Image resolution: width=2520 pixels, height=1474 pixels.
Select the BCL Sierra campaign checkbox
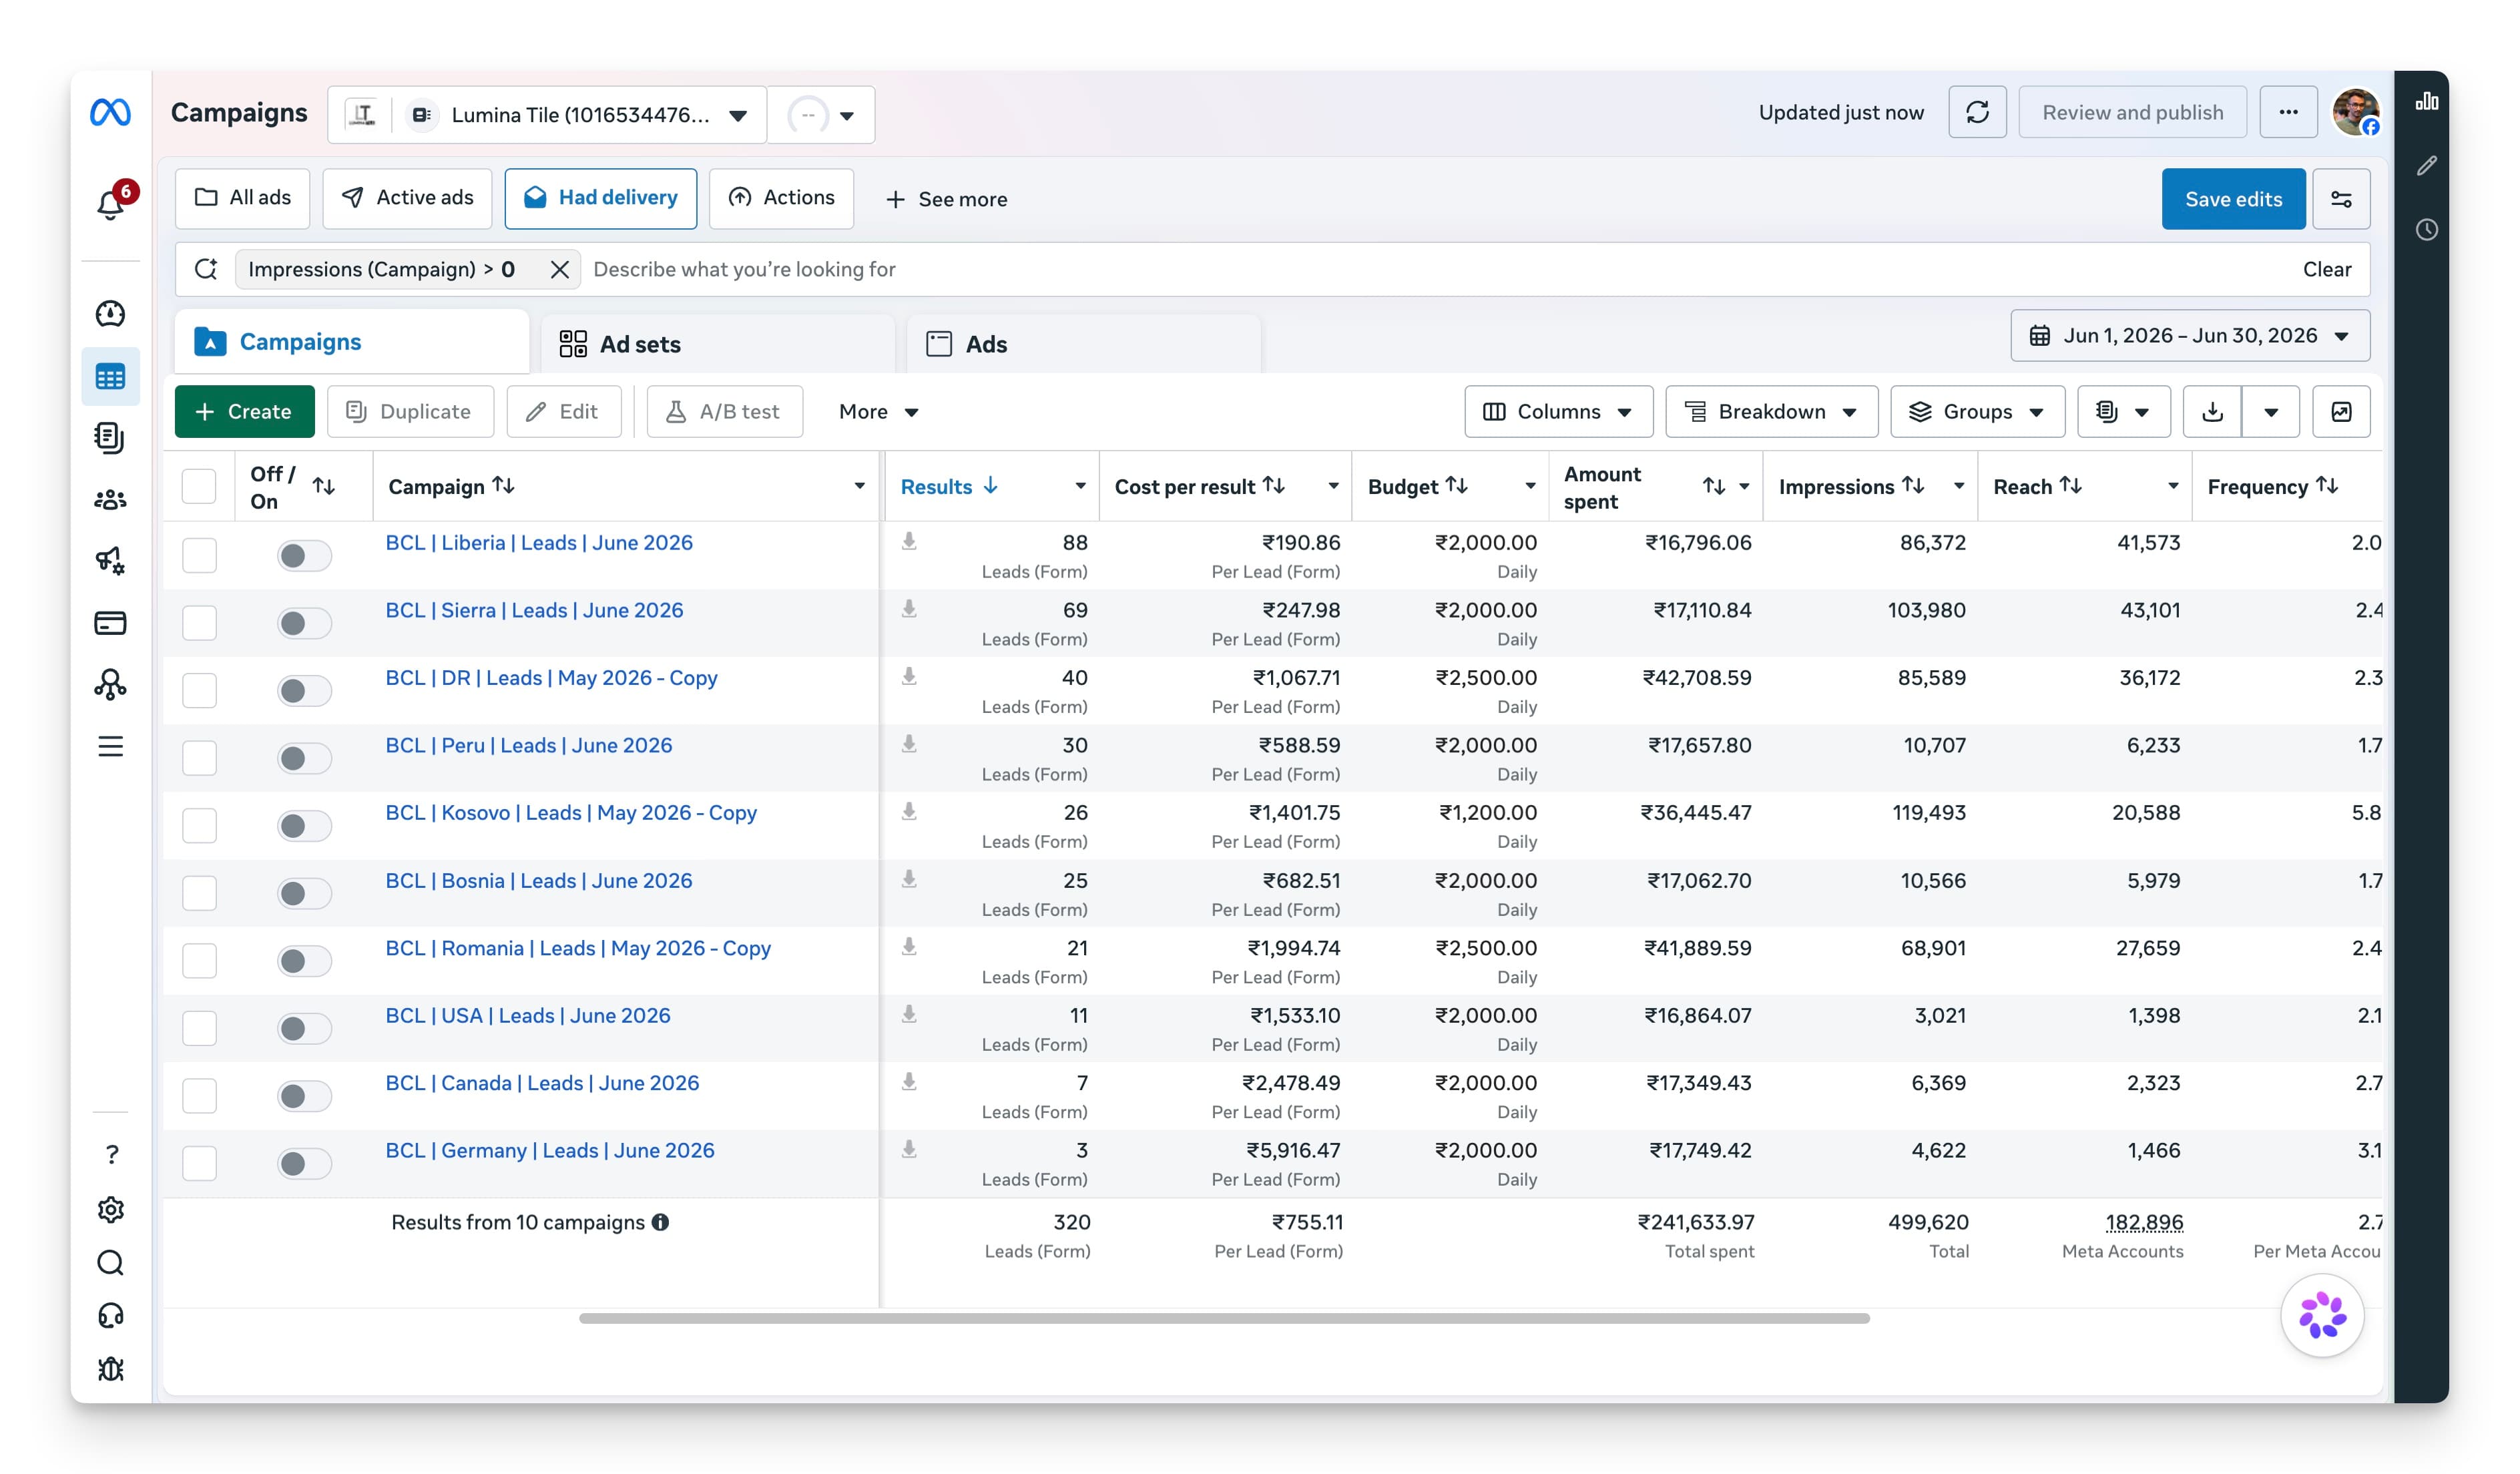click(199, 623)
